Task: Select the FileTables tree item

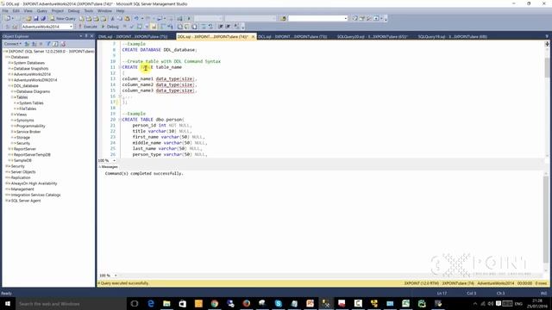Action: [x=28, y=108]
